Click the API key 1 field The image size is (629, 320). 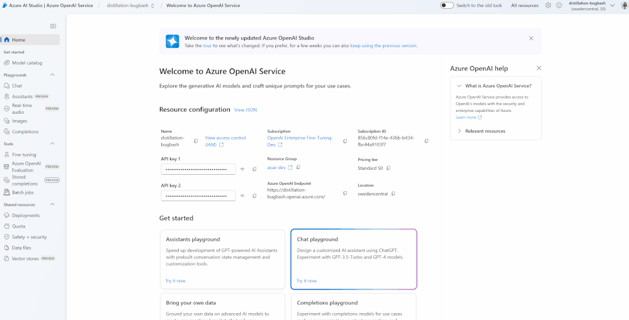[x=198, y=169]
